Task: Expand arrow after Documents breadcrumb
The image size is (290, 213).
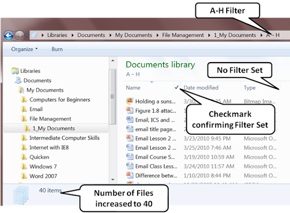Action: [110, 35]
